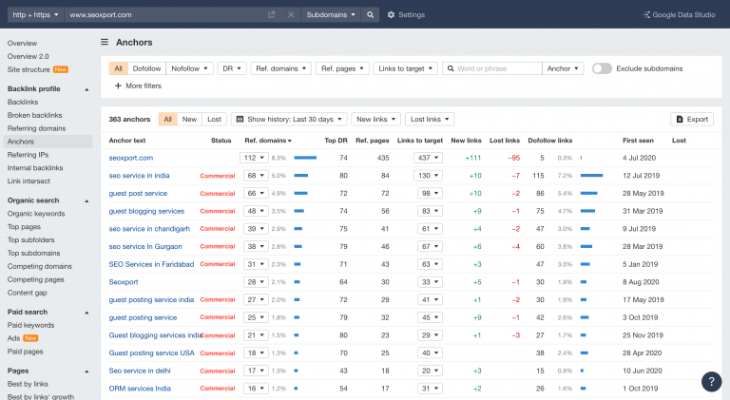Toggle Exclude subdomains switch

pyautogui.click(x=602, y=68)
